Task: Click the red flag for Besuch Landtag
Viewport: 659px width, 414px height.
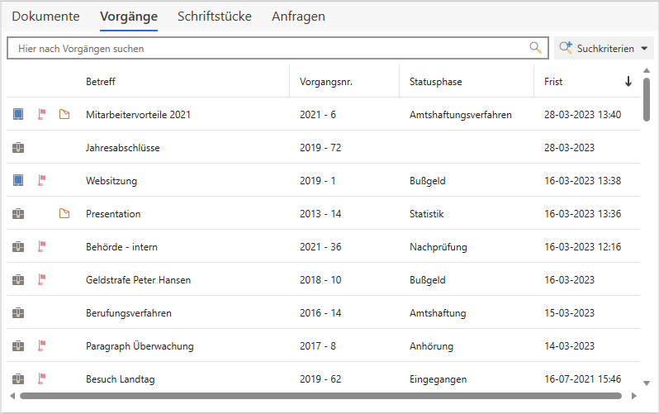Action: click(41, 378)
